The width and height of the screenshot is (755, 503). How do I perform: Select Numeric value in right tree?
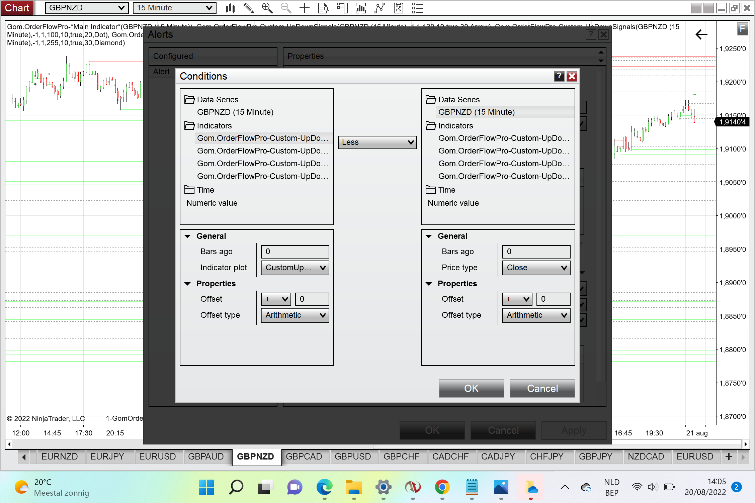453,203
